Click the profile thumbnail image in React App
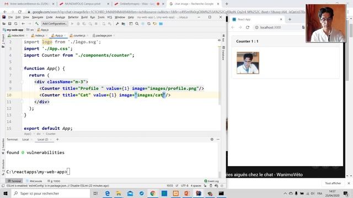353x198 pixels. pos(248,63)
